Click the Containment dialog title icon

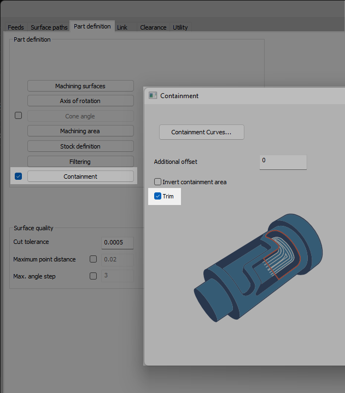coord(153,95)
